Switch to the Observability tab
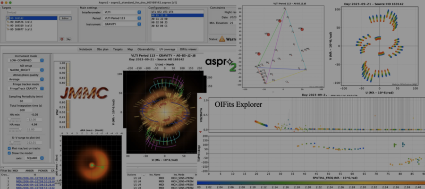This screenshot has height=189, width=425. [146, 49]
